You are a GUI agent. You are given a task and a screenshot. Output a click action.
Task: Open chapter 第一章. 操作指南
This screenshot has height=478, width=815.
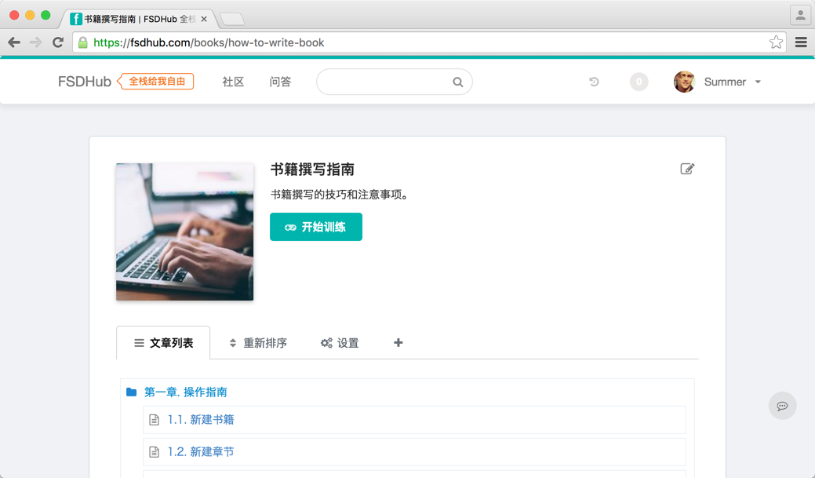tap(186, 392)
